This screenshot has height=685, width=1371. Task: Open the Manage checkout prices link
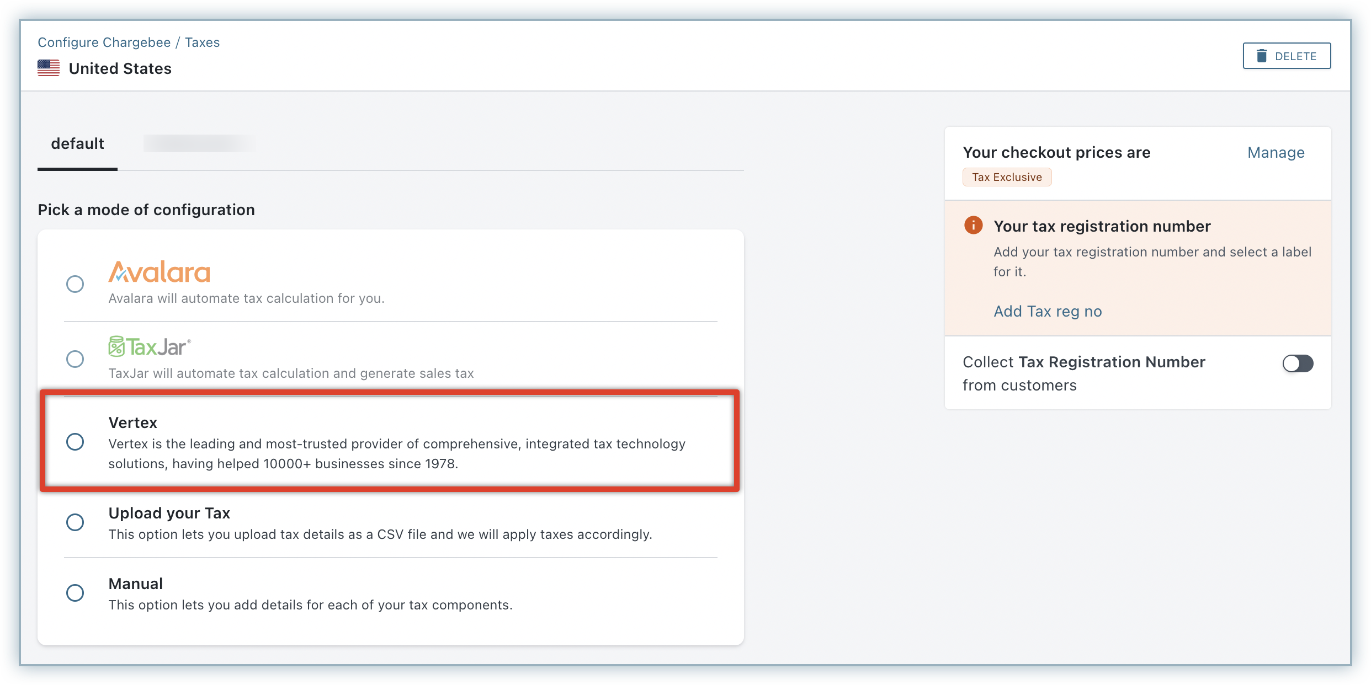[x=1276, y=153]
